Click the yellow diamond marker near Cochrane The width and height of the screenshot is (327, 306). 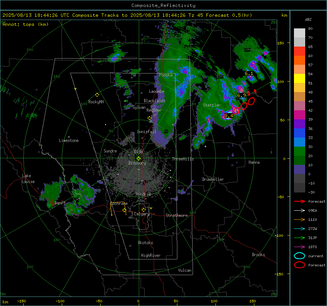124,210
